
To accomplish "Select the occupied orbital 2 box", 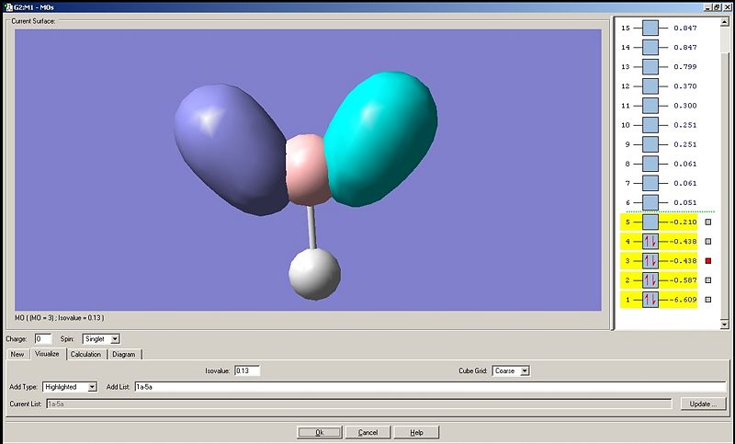I will (x=650, y=280).
